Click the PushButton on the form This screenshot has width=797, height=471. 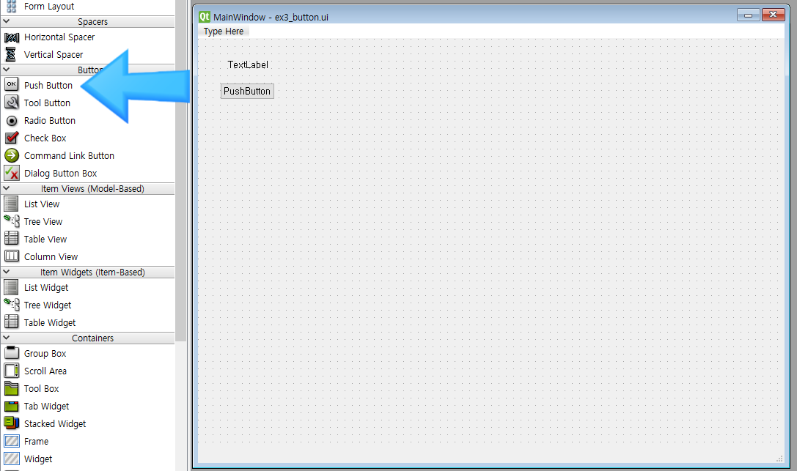[x=247, y=91]
